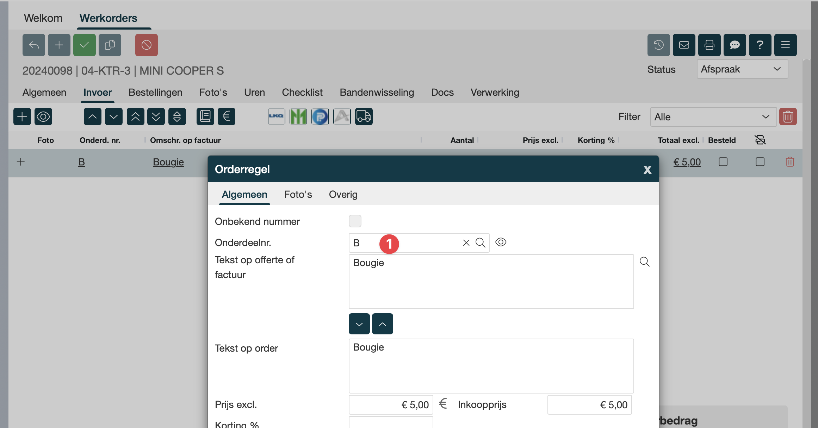
Task: Click the green save checkmark button
Action: pos(84,45)
